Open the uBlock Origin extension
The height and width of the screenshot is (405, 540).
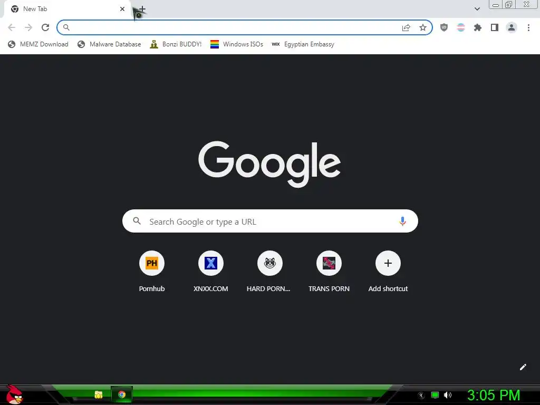pos(444,27)
